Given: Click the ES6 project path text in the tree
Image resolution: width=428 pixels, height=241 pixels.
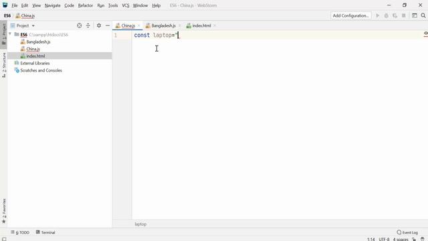Looking at the screenshot, I should [x=49, y=35].
